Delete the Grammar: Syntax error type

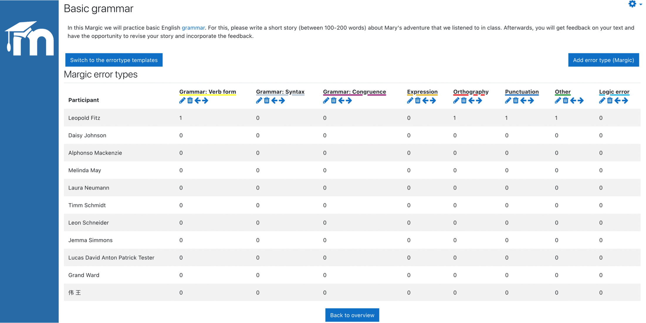point(267,101)
